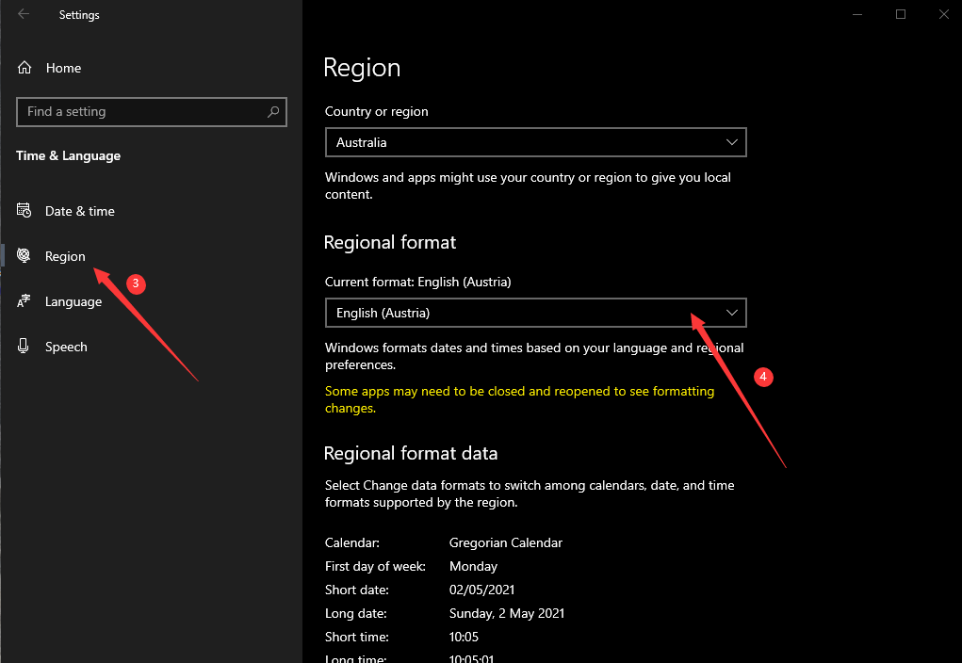Screen dimensions: 962x663
Task: Click the Language character icon
Action: tap(24, 301)
